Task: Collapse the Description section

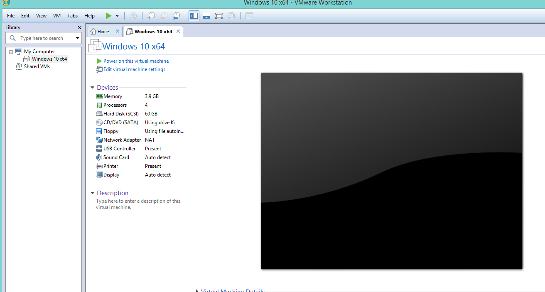Action: [93, 193]
